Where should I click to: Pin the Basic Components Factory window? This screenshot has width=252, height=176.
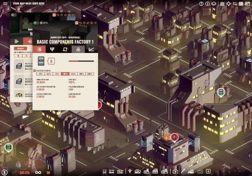88,23
